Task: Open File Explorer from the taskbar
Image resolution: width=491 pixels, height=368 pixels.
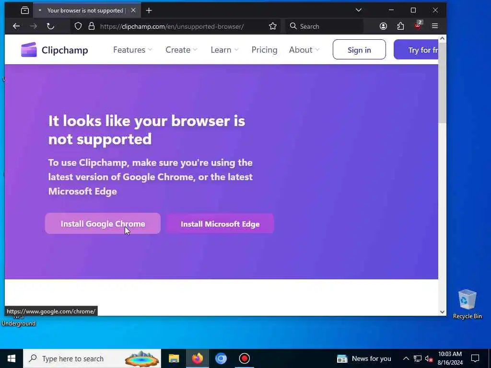Action: 174,358
